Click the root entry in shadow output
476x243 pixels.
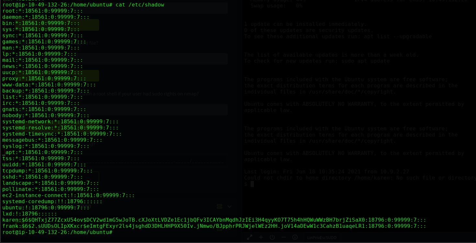tap(42, 11)
